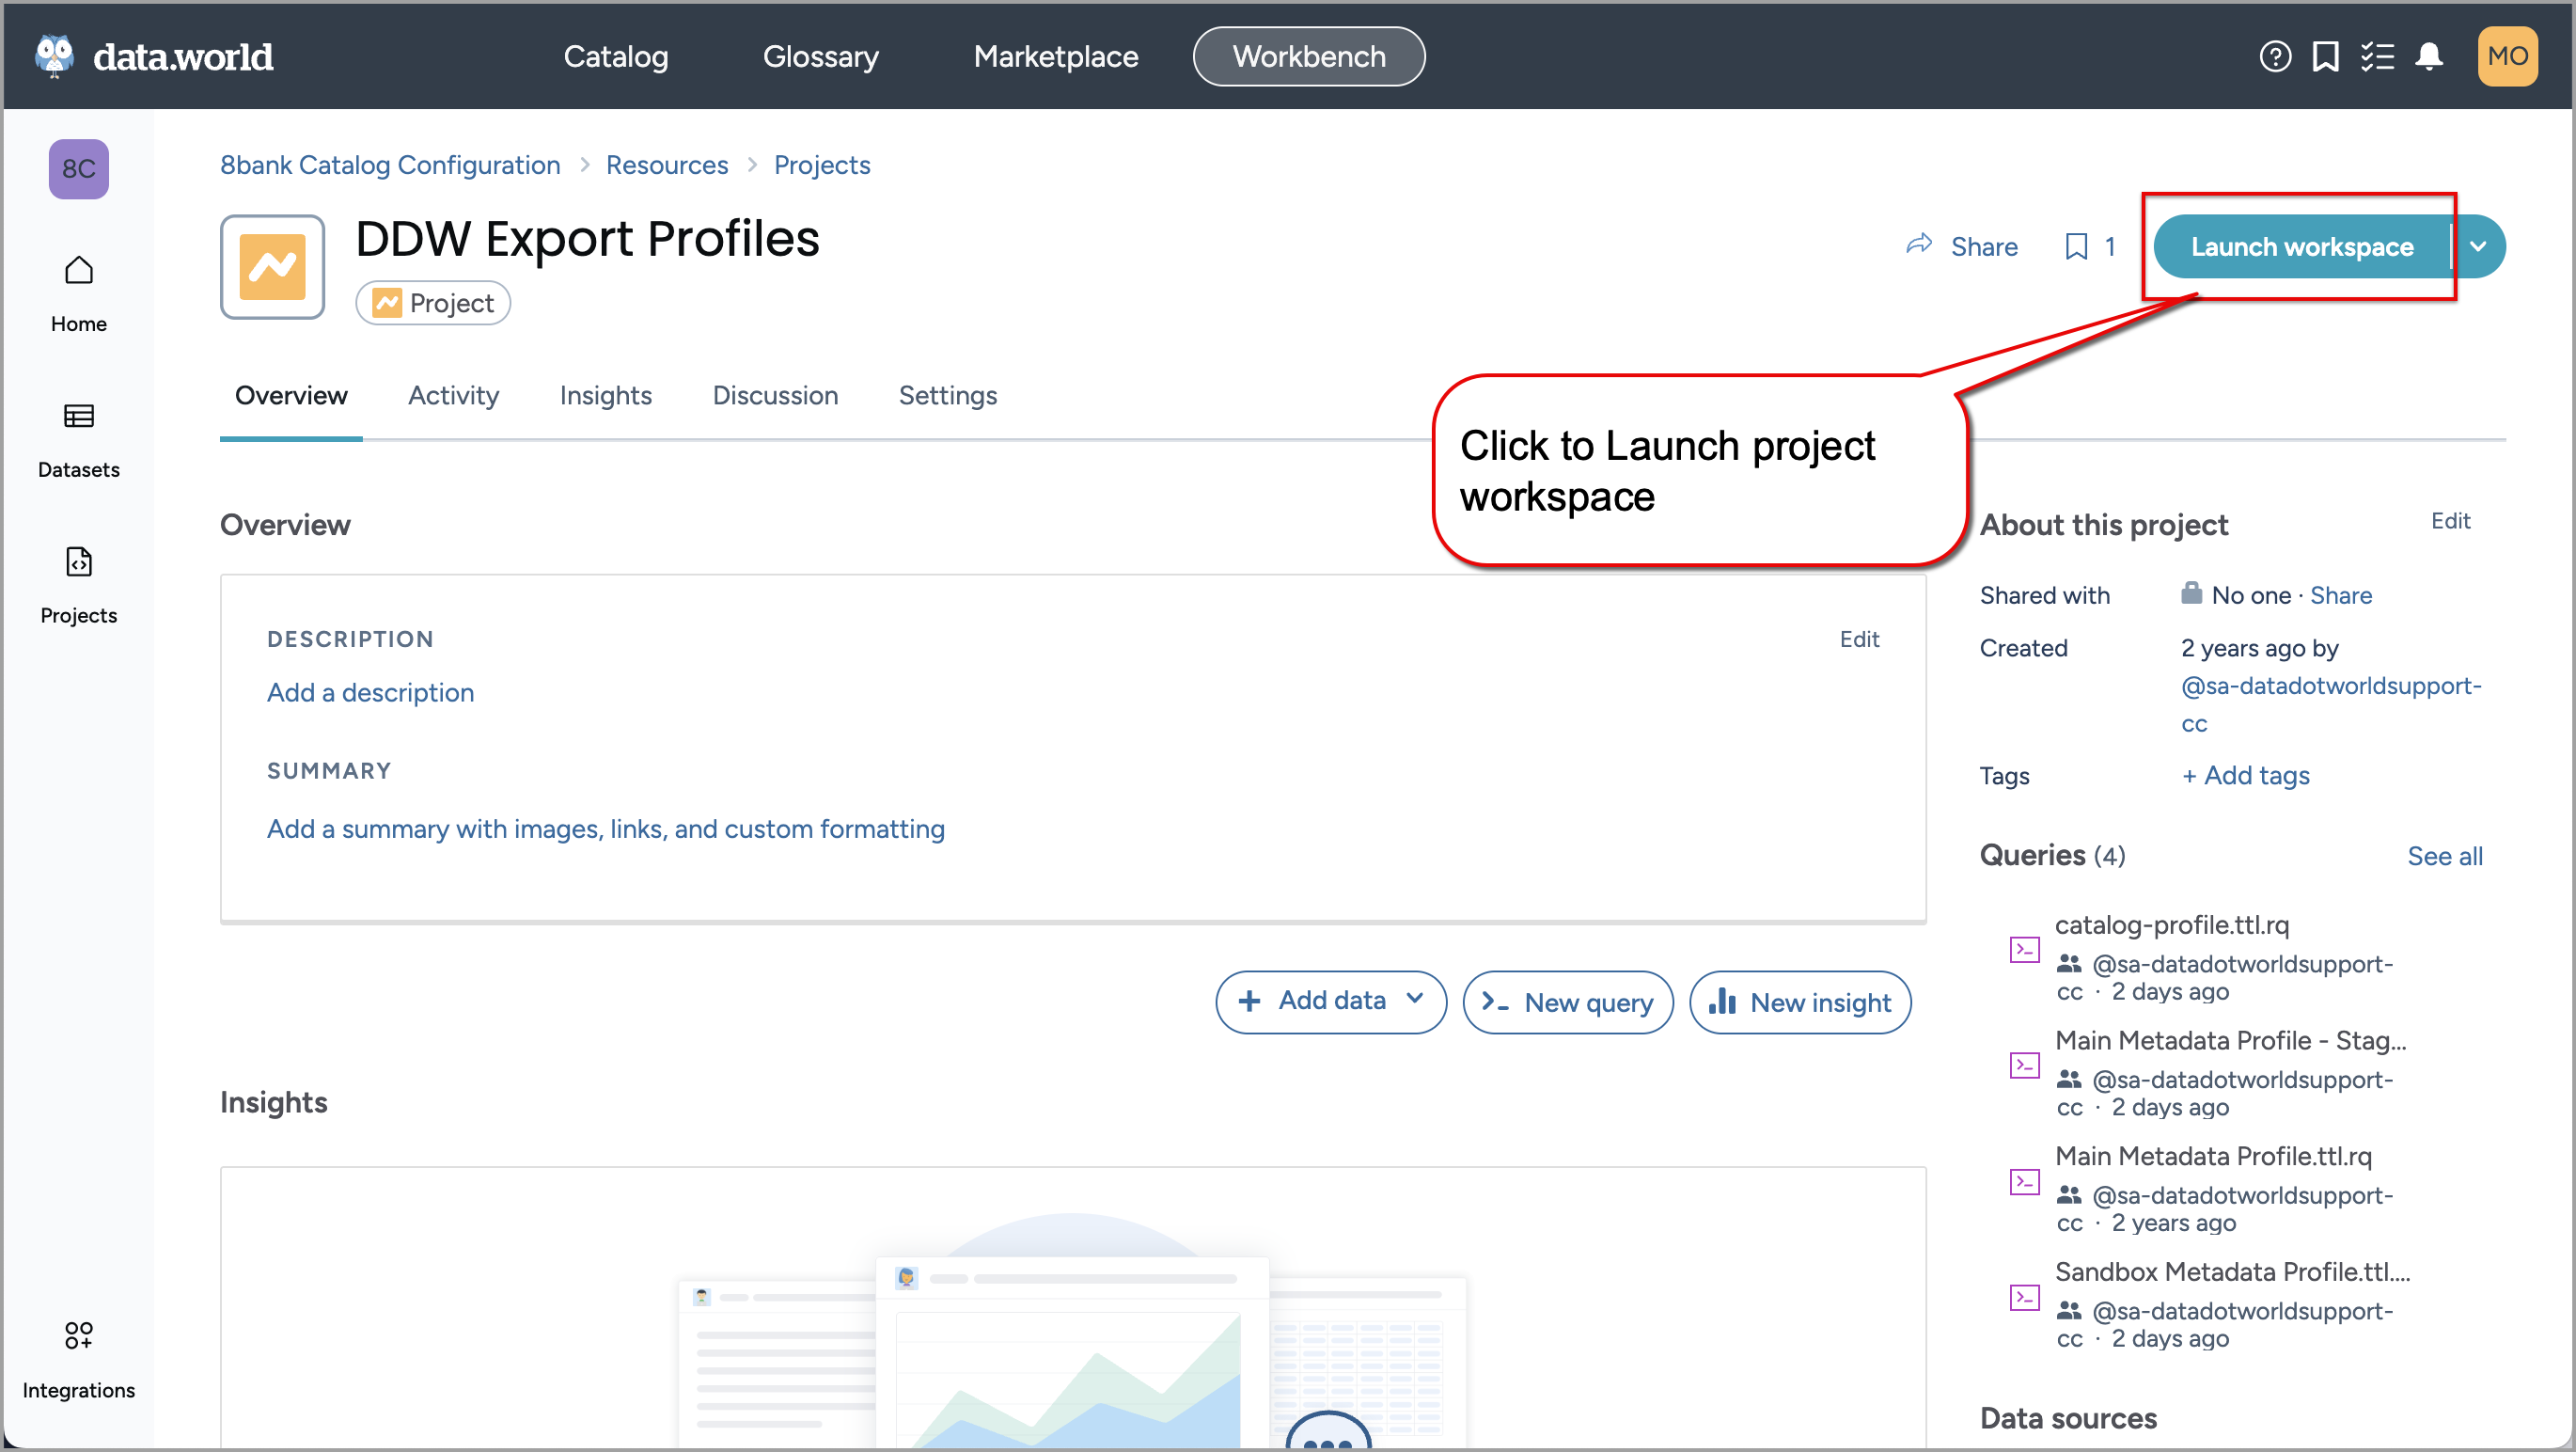The image size is (2576, 1452).
Task: Open Marketplace from the top navigation
Action: (x=1055, y=56)
